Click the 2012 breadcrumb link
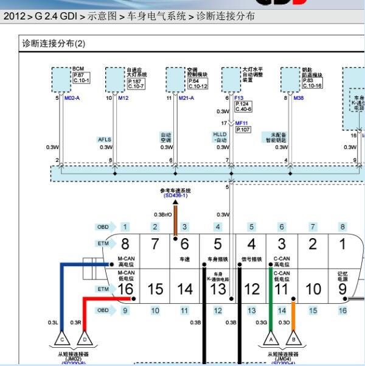Viewport: 365px width, 366px height. click(15, 16)
